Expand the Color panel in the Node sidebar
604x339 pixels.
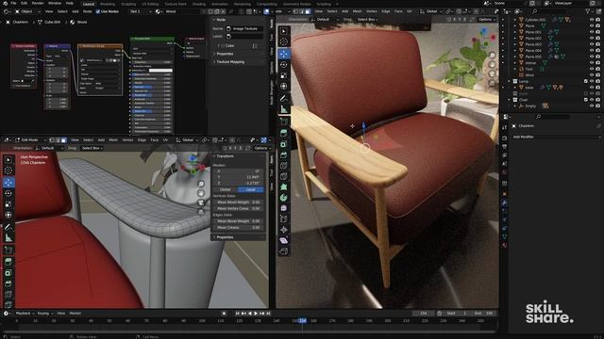tap(230, 46)
